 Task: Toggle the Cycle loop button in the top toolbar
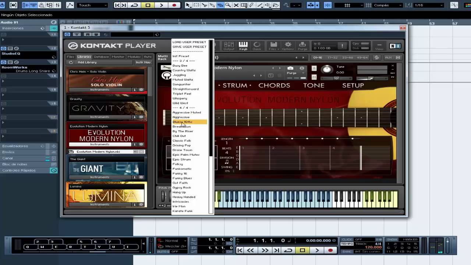(134, 5)
